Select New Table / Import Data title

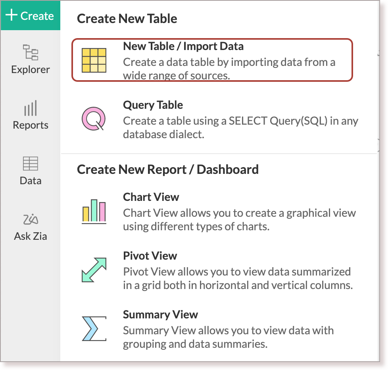tap(183, 46)
